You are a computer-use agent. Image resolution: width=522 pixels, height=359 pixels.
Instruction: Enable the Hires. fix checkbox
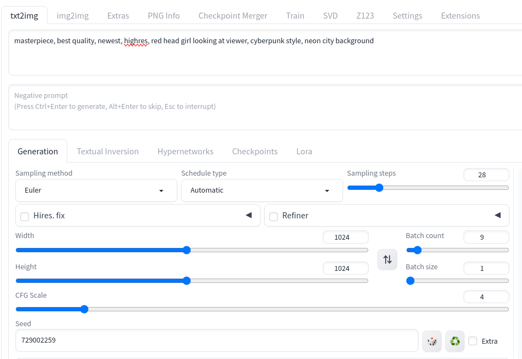pyautogui.click(x=25, y=217)
